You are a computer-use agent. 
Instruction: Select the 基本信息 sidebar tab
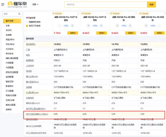pyautogui.click(x=12, y=21)
